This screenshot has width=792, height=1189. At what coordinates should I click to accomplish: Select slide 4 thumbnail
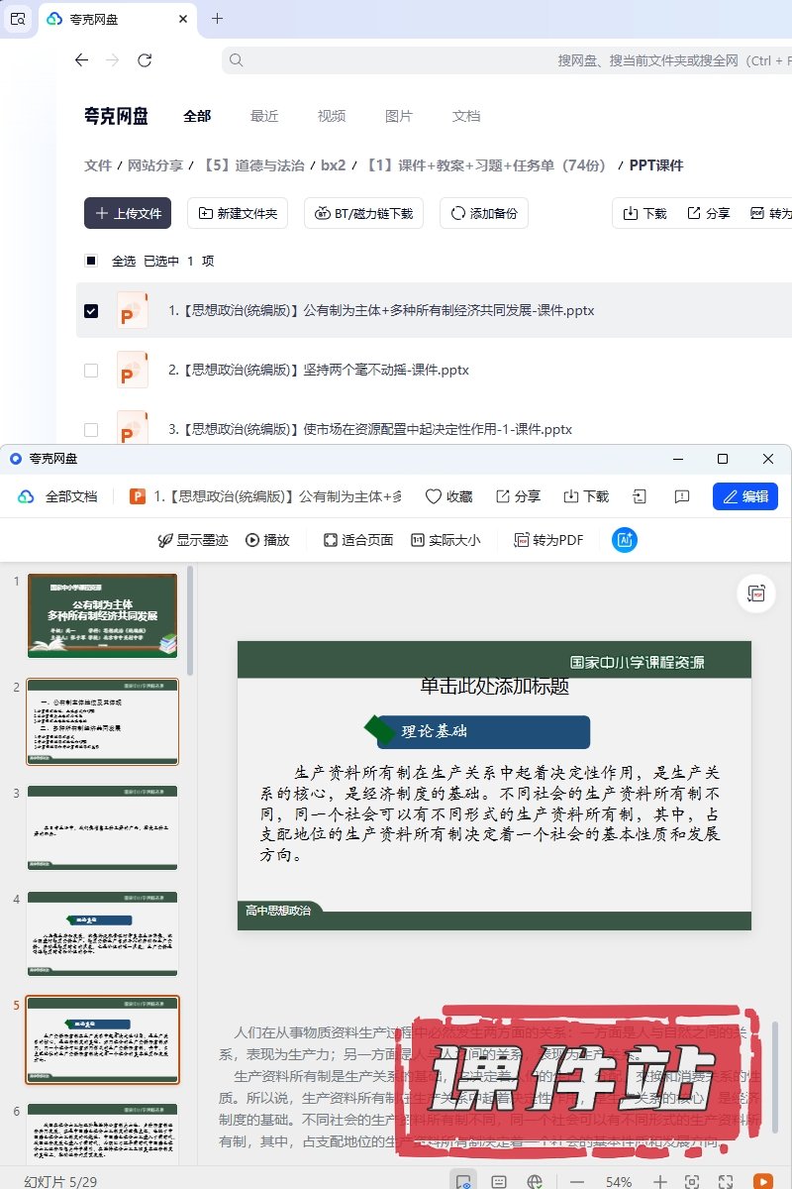(x=103, y=933)
